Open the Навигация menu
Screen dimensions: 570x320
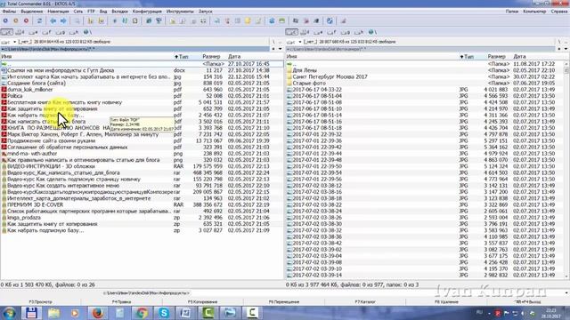(x=58, y=12)
